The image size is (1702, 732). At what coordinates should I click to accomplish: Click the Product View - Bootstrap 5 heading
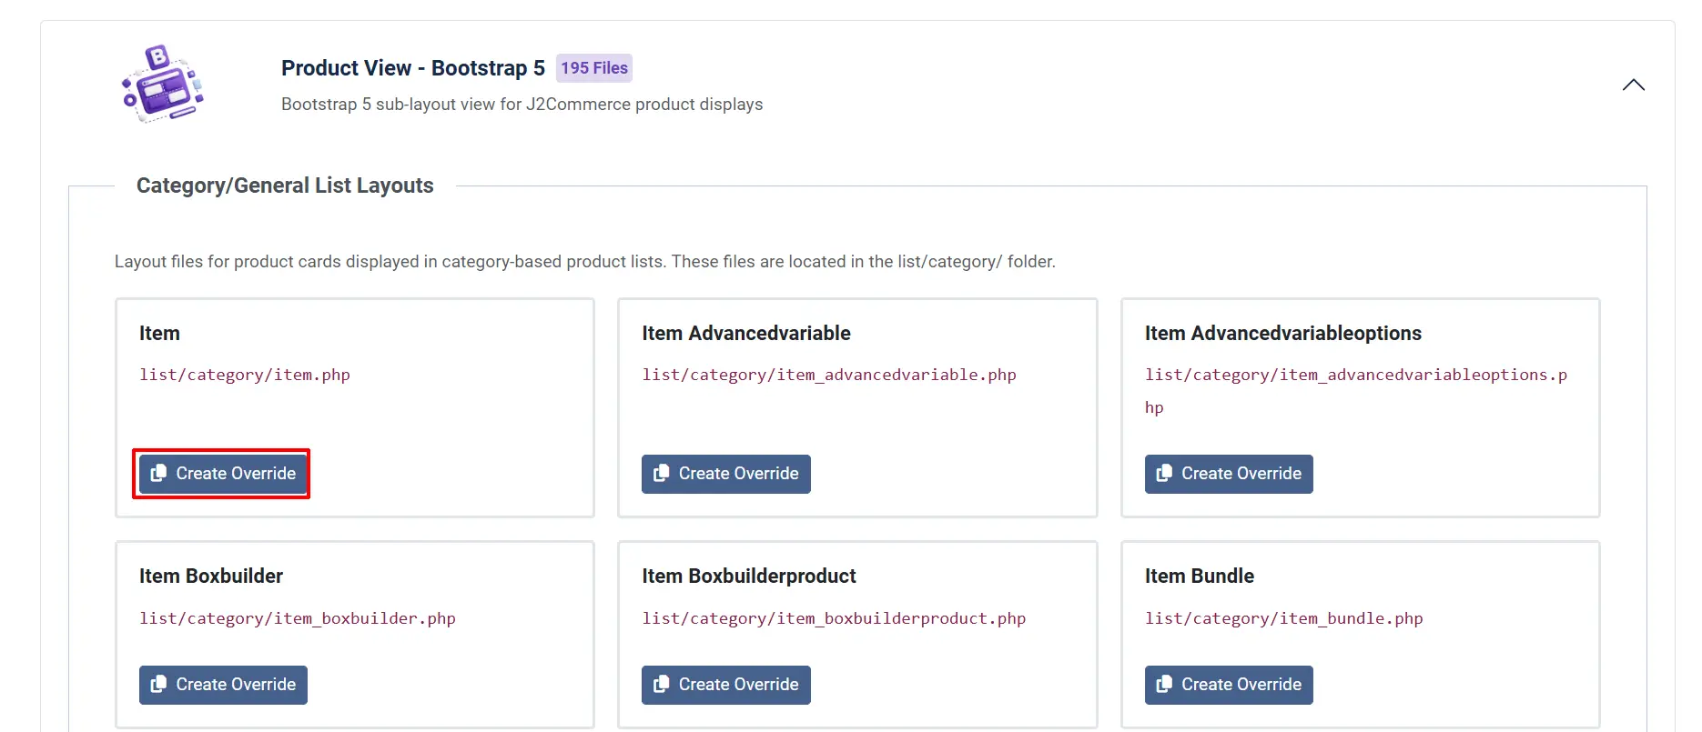[413, 68]
